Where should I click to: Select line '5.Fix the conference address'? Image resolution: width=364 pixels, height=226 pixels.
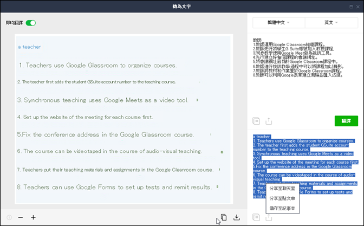pos(106,135)
